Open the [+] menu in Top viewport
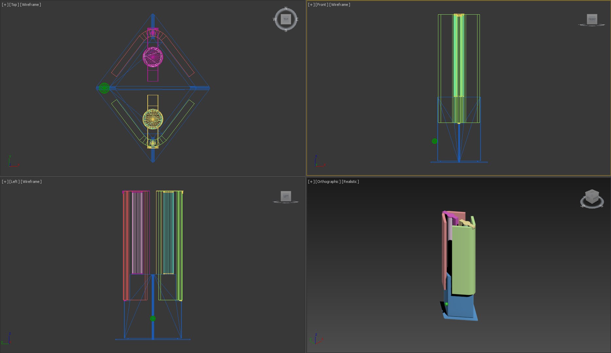Viewport: 611px width, 353px height. coord(5,5)
